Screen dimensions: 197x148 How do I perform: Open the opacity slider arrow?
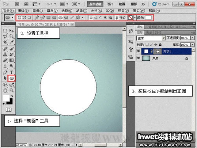coord(192,38)
